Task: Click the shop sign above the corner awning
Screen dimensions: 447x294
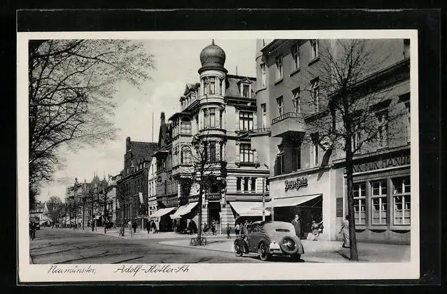Action: coord(296,183)
